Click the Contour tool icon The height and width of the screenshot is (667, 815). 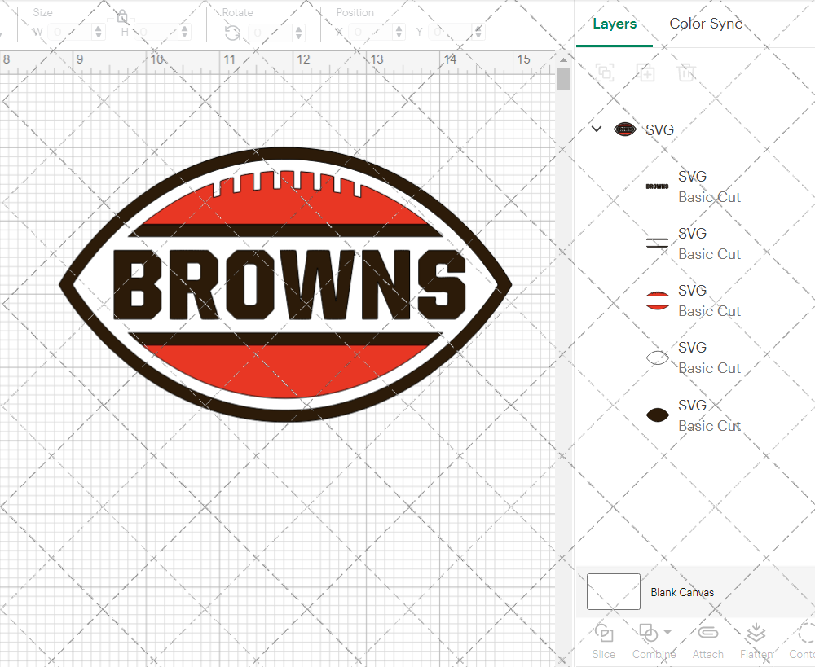pos(805,633)
